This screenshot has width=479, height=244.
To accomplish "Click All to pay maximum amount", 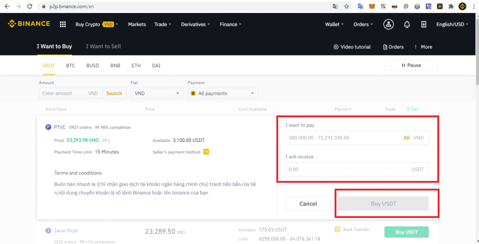I will (406, 138).
